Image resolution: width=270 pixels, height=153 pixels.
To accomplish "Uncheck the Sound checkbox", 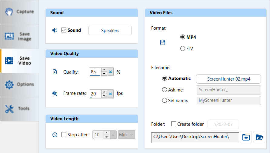I will [x=64, y=30].
